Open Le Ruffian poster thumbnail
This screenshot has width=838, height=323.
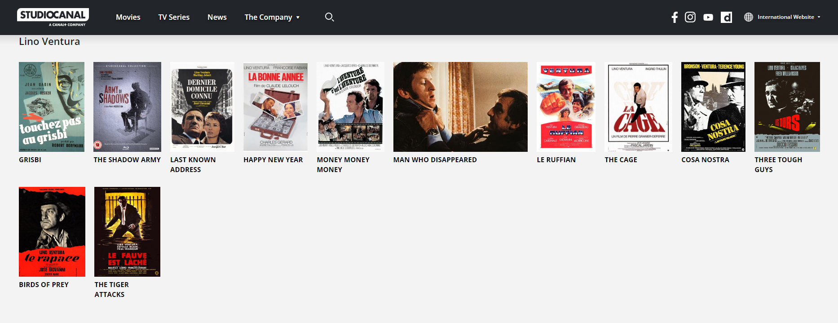pos(566,107)
